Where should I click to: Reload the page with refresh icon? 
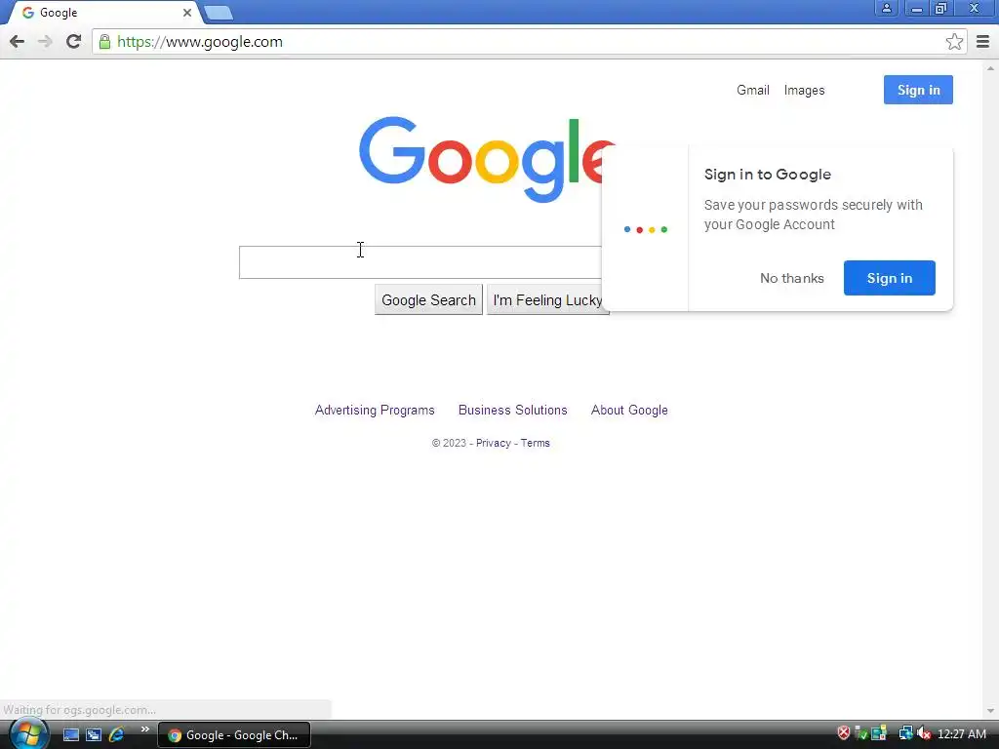coord(73,42)
